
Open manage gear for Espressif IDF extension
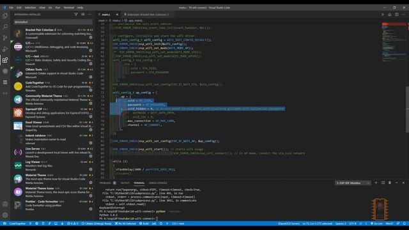[91, 116]
